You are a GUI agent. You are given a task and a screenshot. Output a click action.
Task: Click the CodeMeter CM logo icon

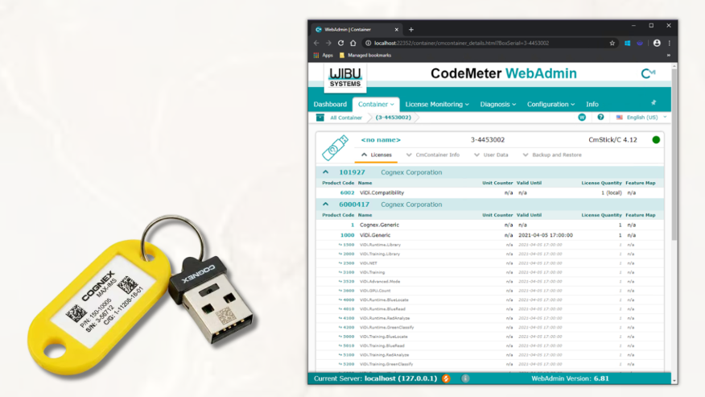click(x=648, y=73)
